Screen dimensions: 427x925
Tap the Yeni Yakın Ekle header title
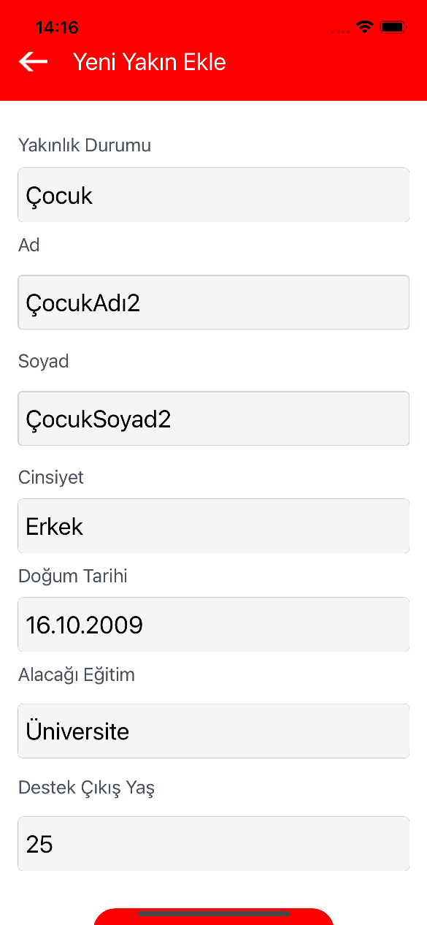[150, 62]
